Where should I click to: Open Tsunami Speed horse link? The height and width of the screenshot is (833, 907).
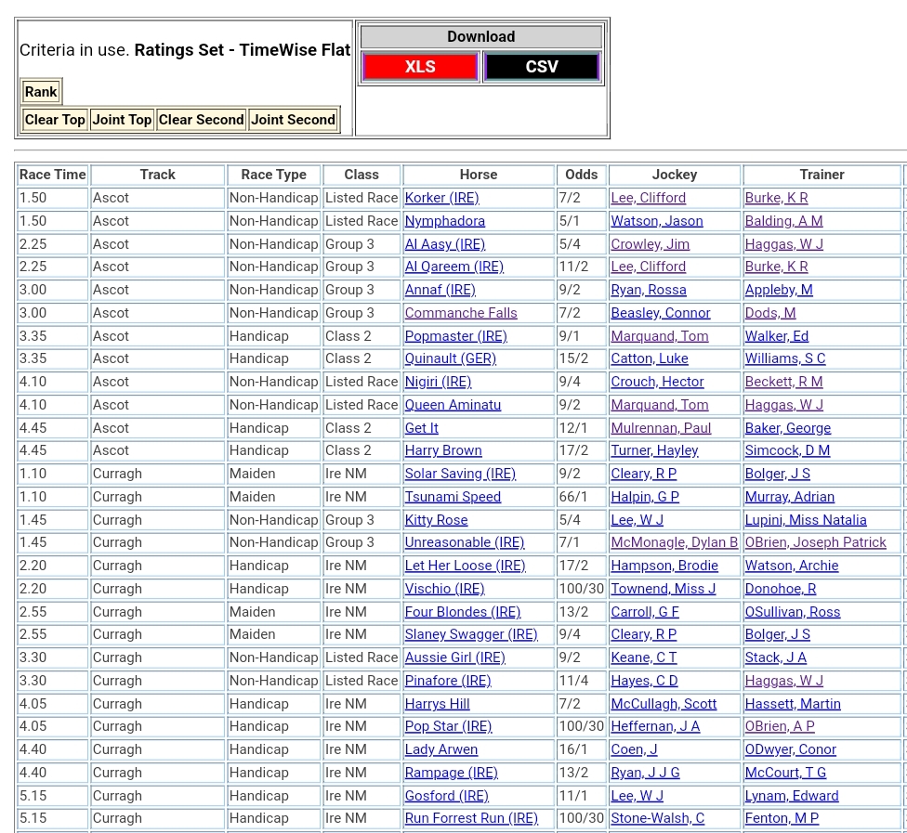click(453, 497)
